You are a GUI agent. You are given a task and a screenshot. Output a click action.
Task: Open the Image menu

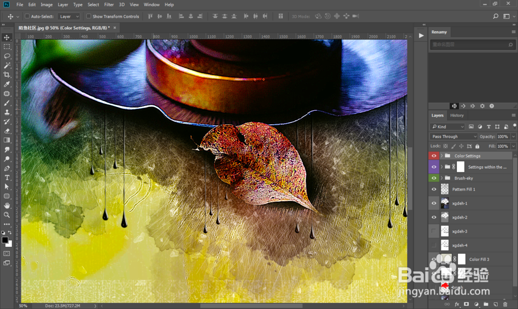[x=47, y=5]
